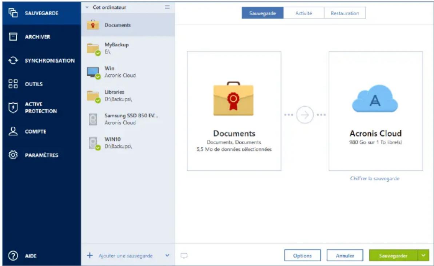Click the Options button
This screenshot has height=266, width=434.
coord(302,255)
